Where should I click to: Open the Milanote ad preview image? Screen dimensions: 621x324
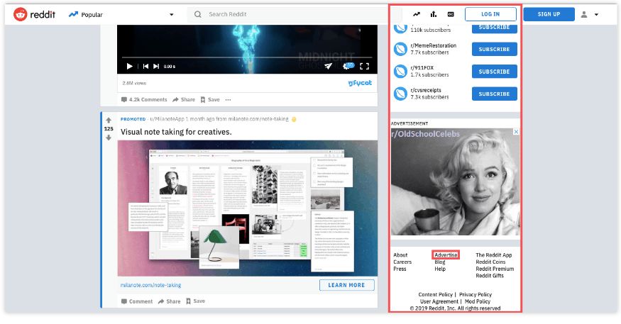pyautogui.click(x=248, y=208)
